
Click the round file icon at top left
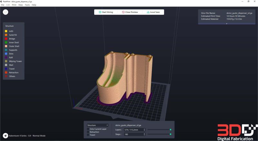5,12
